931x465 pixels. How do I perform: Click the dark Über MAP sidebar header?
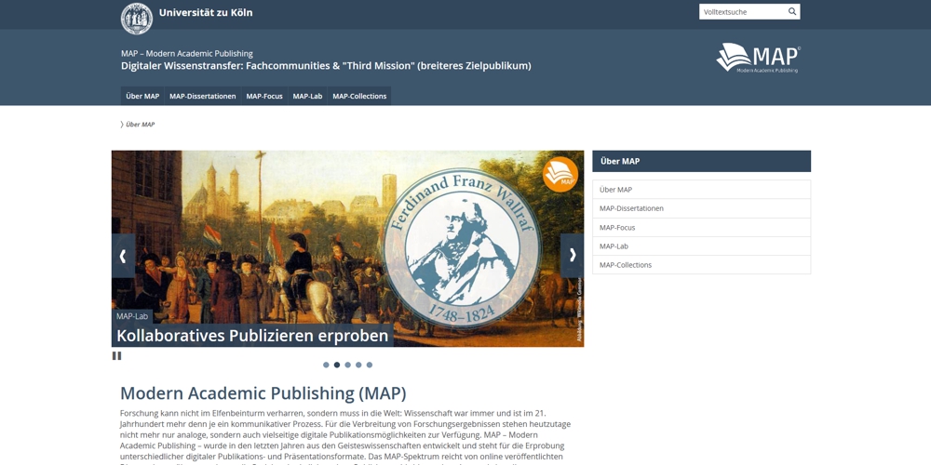(701, 161)
